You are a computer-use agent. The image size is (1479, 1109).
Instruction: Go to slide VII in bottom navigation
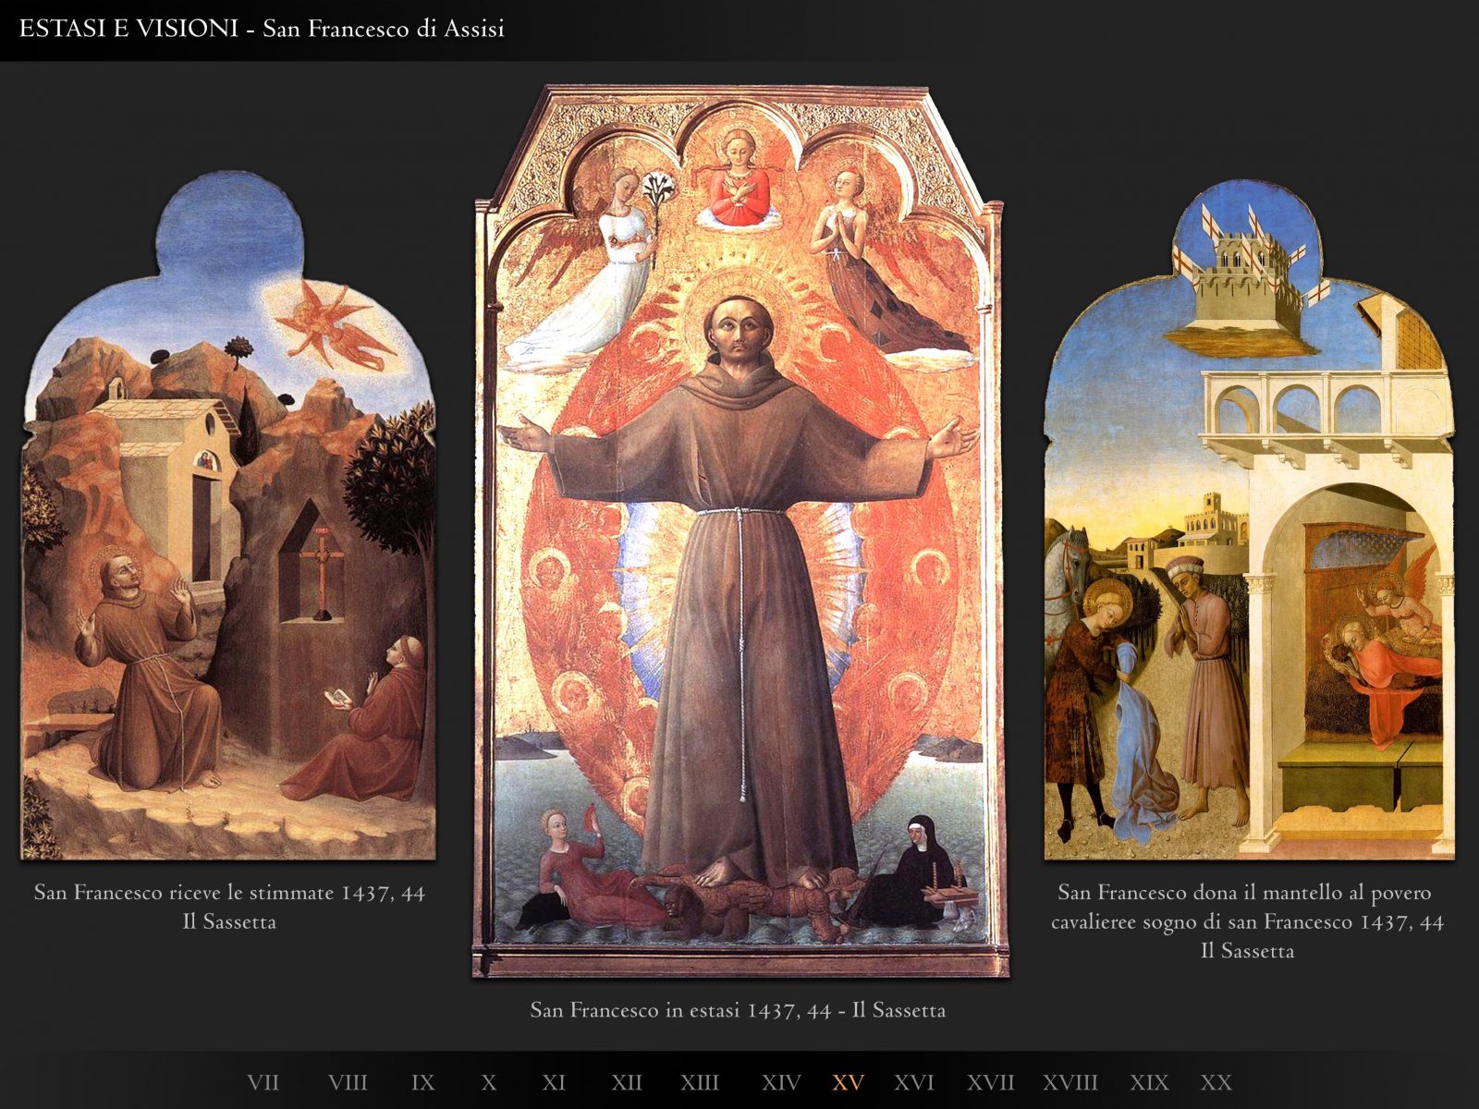[263, 1082]
